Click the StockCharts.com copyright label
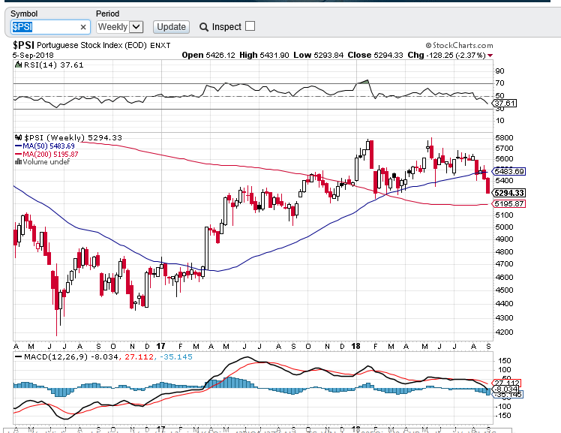The height and width of the screenshot is (433, 561). (459, 46)
